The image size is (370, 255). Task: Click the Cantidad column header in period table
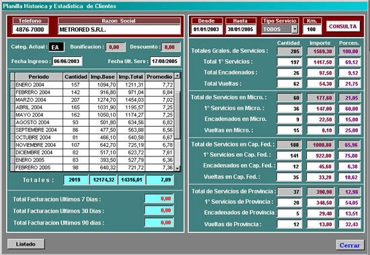[76, 76]
